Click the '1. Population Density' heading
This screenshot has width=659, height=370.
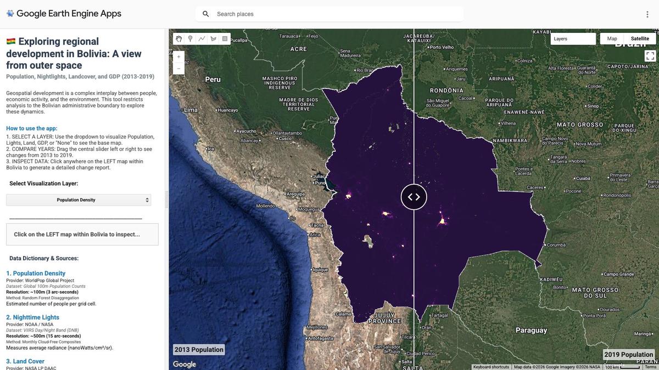click(x=36, y=273)
